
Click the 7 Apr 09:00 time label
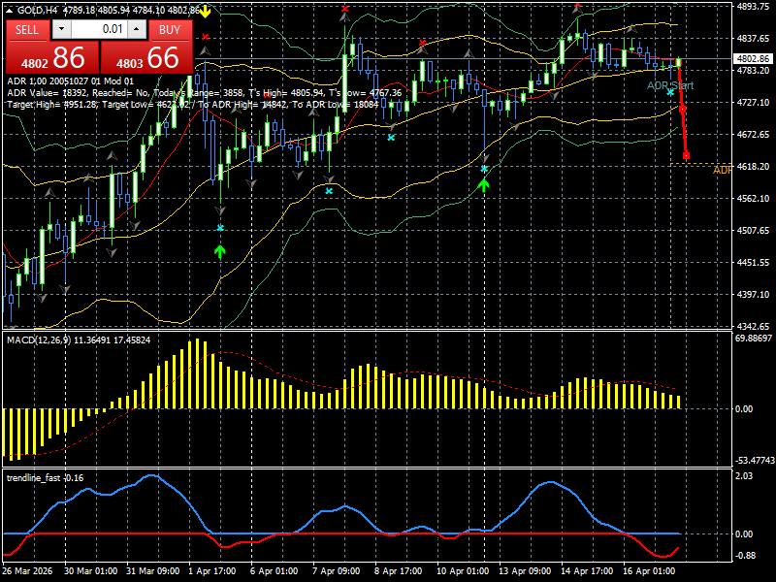(x=337, y=570)
